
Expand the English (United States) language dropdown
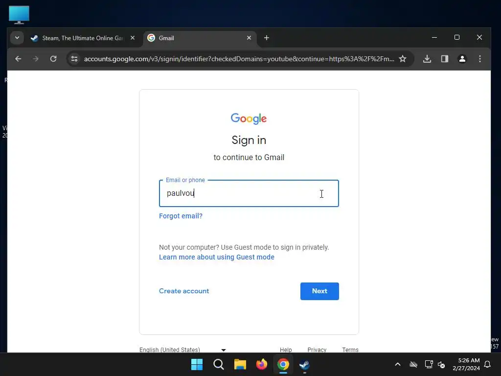click(x=182, y=350)
